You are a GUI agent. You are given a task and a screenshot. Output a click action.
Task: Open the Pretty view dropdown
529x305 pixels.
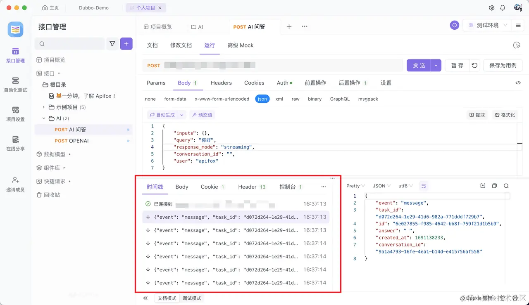click(355, 186)
